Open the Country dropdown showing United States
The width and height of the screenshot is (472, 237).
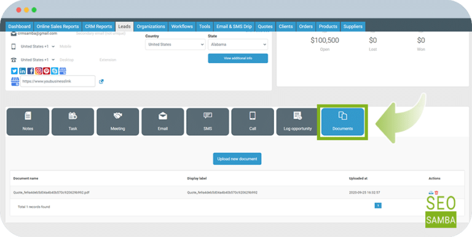tap(175, 45)
